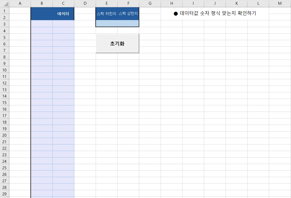This screenshot has width=291, height=198.
Task: Click empty cell H5
Action: 172,37
